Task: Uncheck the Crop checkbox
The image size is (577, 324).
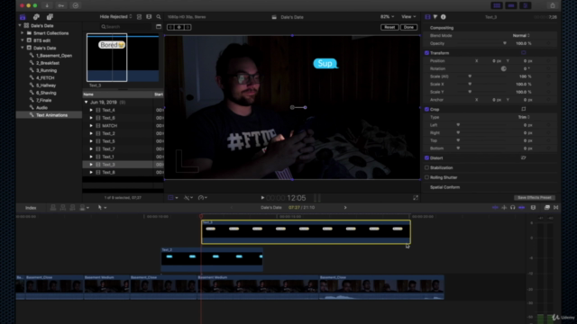Action: (426, 109)
